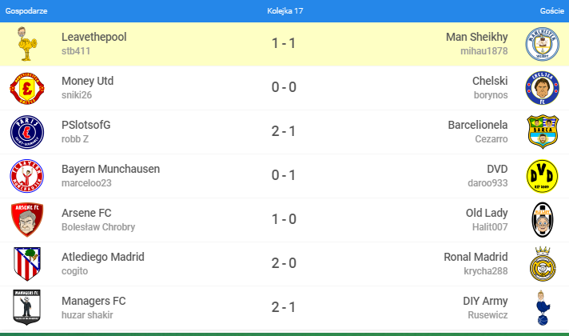Click the Chelski blue circular badge
The width and height of the screenshot is (569, 336).
(542, 88)
